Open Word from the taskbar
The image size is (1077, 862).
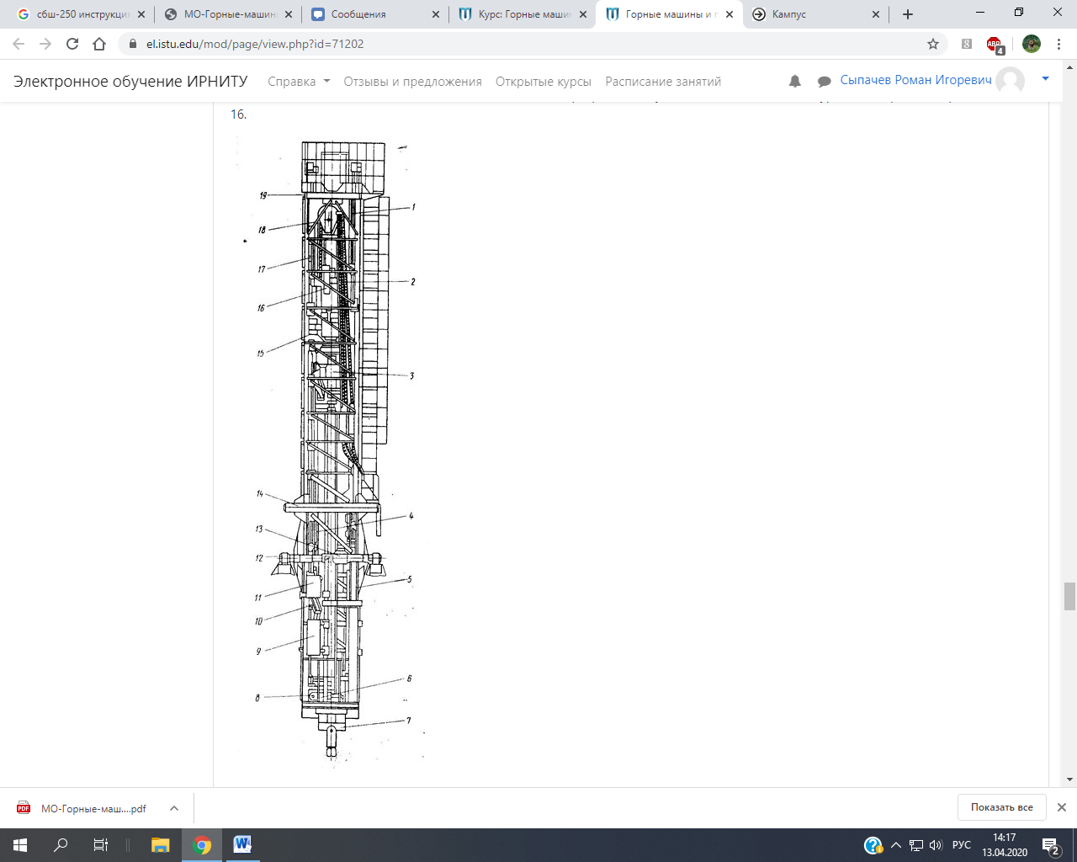tap(242, 844)
